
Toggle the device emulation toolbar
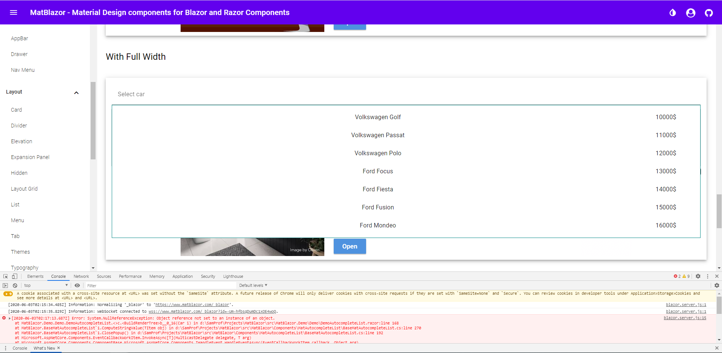(x=15, y=276)
